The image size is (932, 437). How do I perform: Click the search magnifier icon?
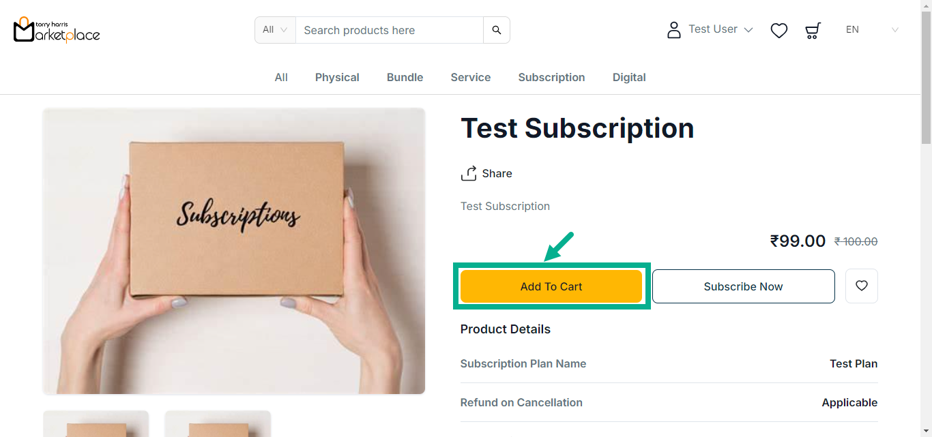(497, 30)
